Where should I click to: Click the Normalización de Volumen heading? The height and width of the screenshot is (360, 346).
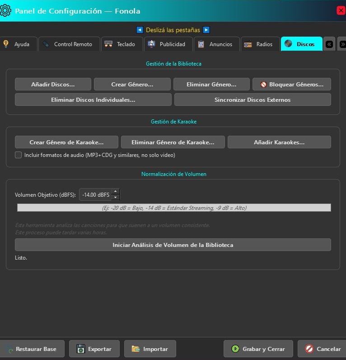(173, 174)
